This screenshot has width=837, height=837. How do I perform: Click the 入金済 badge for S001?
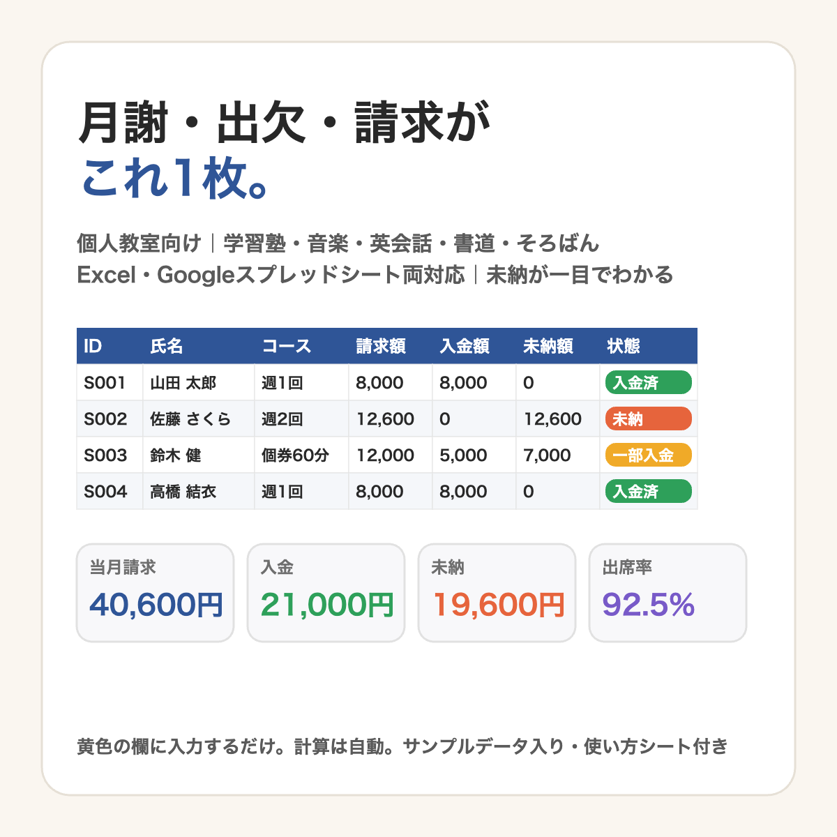click(648, 382)
